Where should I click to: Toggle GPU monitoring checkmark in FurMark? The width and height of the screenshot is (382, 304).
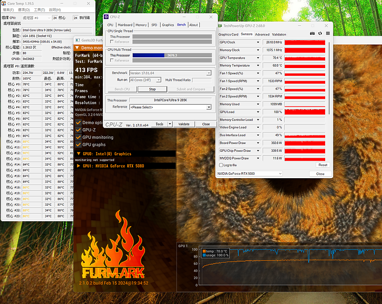pos(78,137)
